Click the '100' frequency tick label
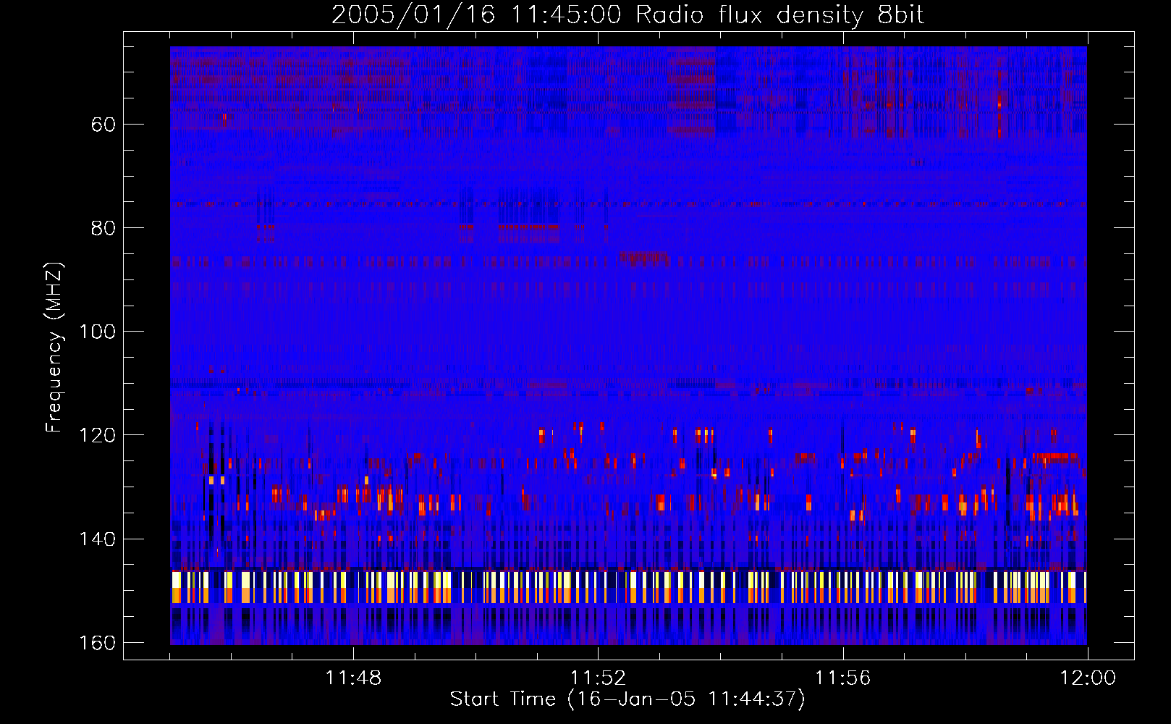Image resolution: width=1171 pixels, height=724 pixels. 97,332
